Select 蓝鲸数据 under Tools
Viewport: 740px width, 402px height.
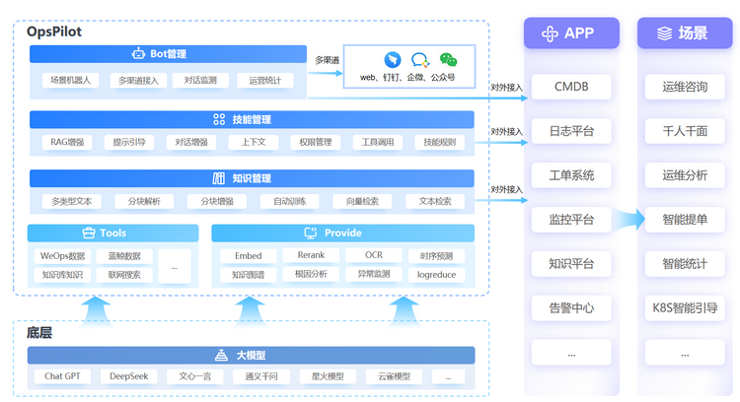click(x=124, y=256)
